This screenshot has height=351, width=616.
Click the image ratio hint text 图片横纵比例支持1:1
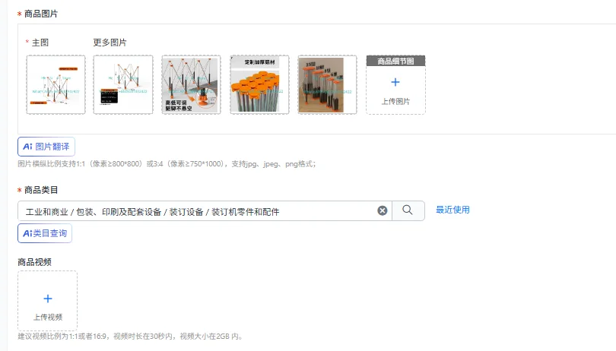(167, 163)
